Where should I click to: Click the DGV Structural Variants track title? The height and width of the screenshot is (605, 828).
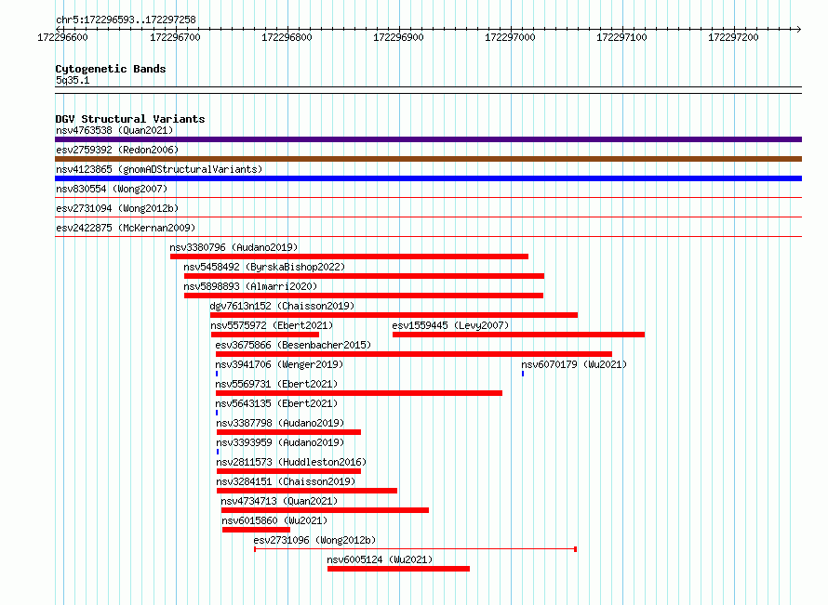tap(130, 119)
